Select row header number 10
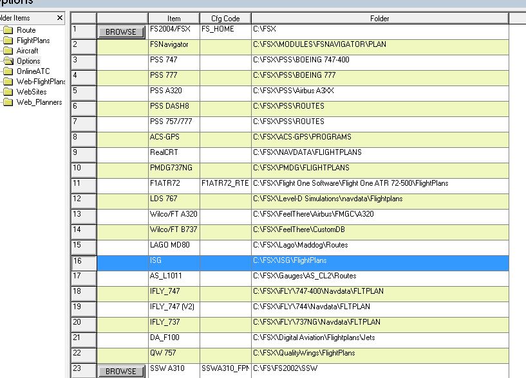This screenshot has height=378, width=526. coord(84,170)
